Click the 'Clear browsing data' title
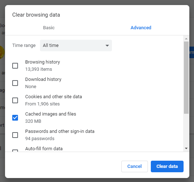The height and width of the screenshot is (182, 194). (36, 15)
